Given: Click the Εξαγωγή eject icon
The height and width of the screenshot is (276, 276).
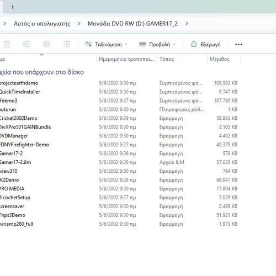Looking at the screenshot, I should click(194, 44).
